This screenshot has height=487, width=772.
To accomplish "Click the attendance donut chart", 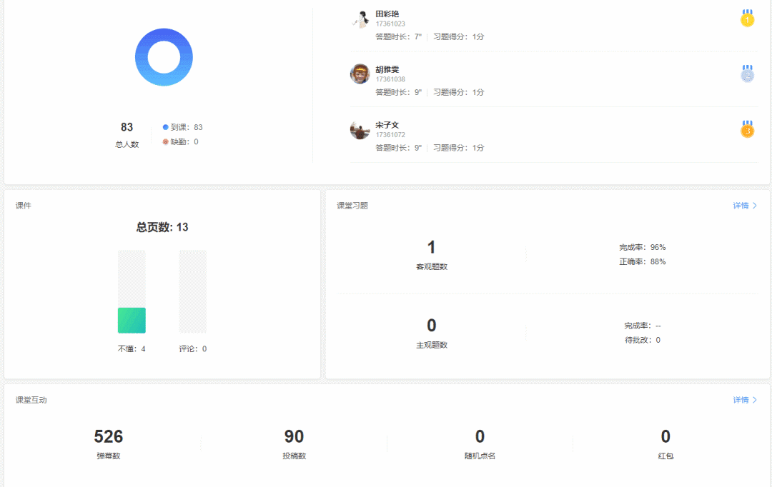I will 164,57.
